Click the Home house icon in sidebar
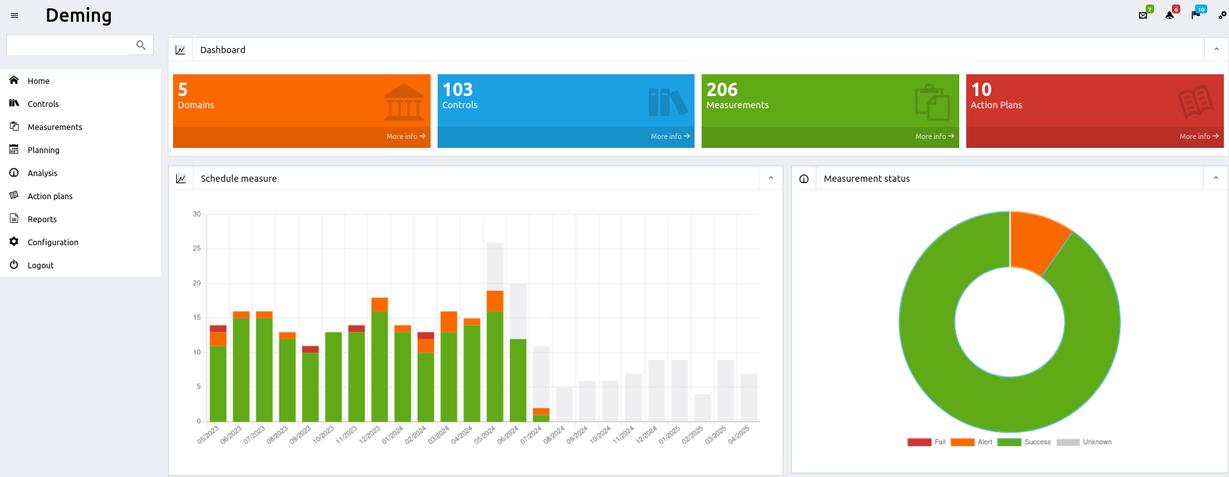 click(x=14, y=80)
